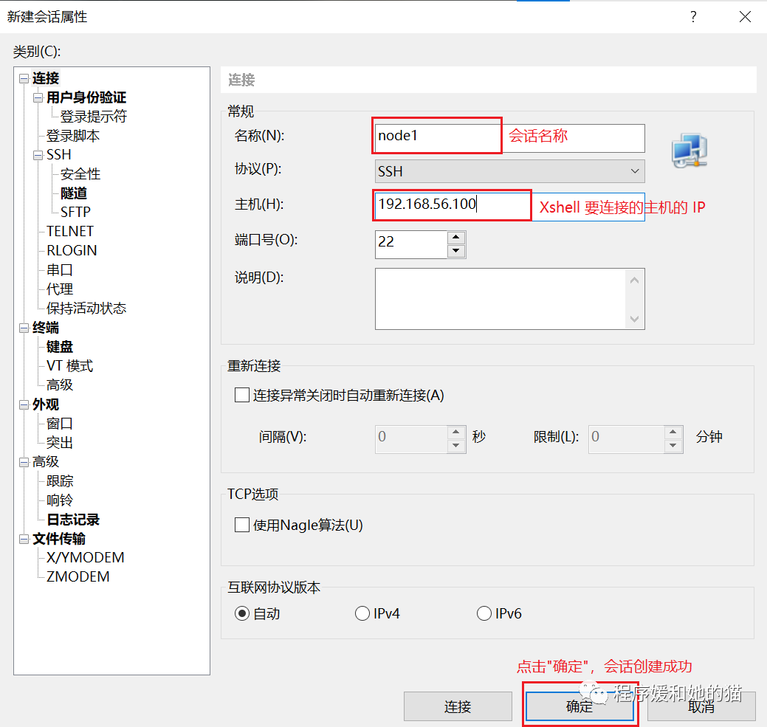
Task: Select 串口 in category tree
Action: pyautogui.click(x=60, y=270)
